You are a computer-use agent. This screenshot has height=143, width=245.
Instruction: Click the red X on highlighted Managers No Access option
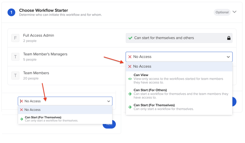click(130, 67)
